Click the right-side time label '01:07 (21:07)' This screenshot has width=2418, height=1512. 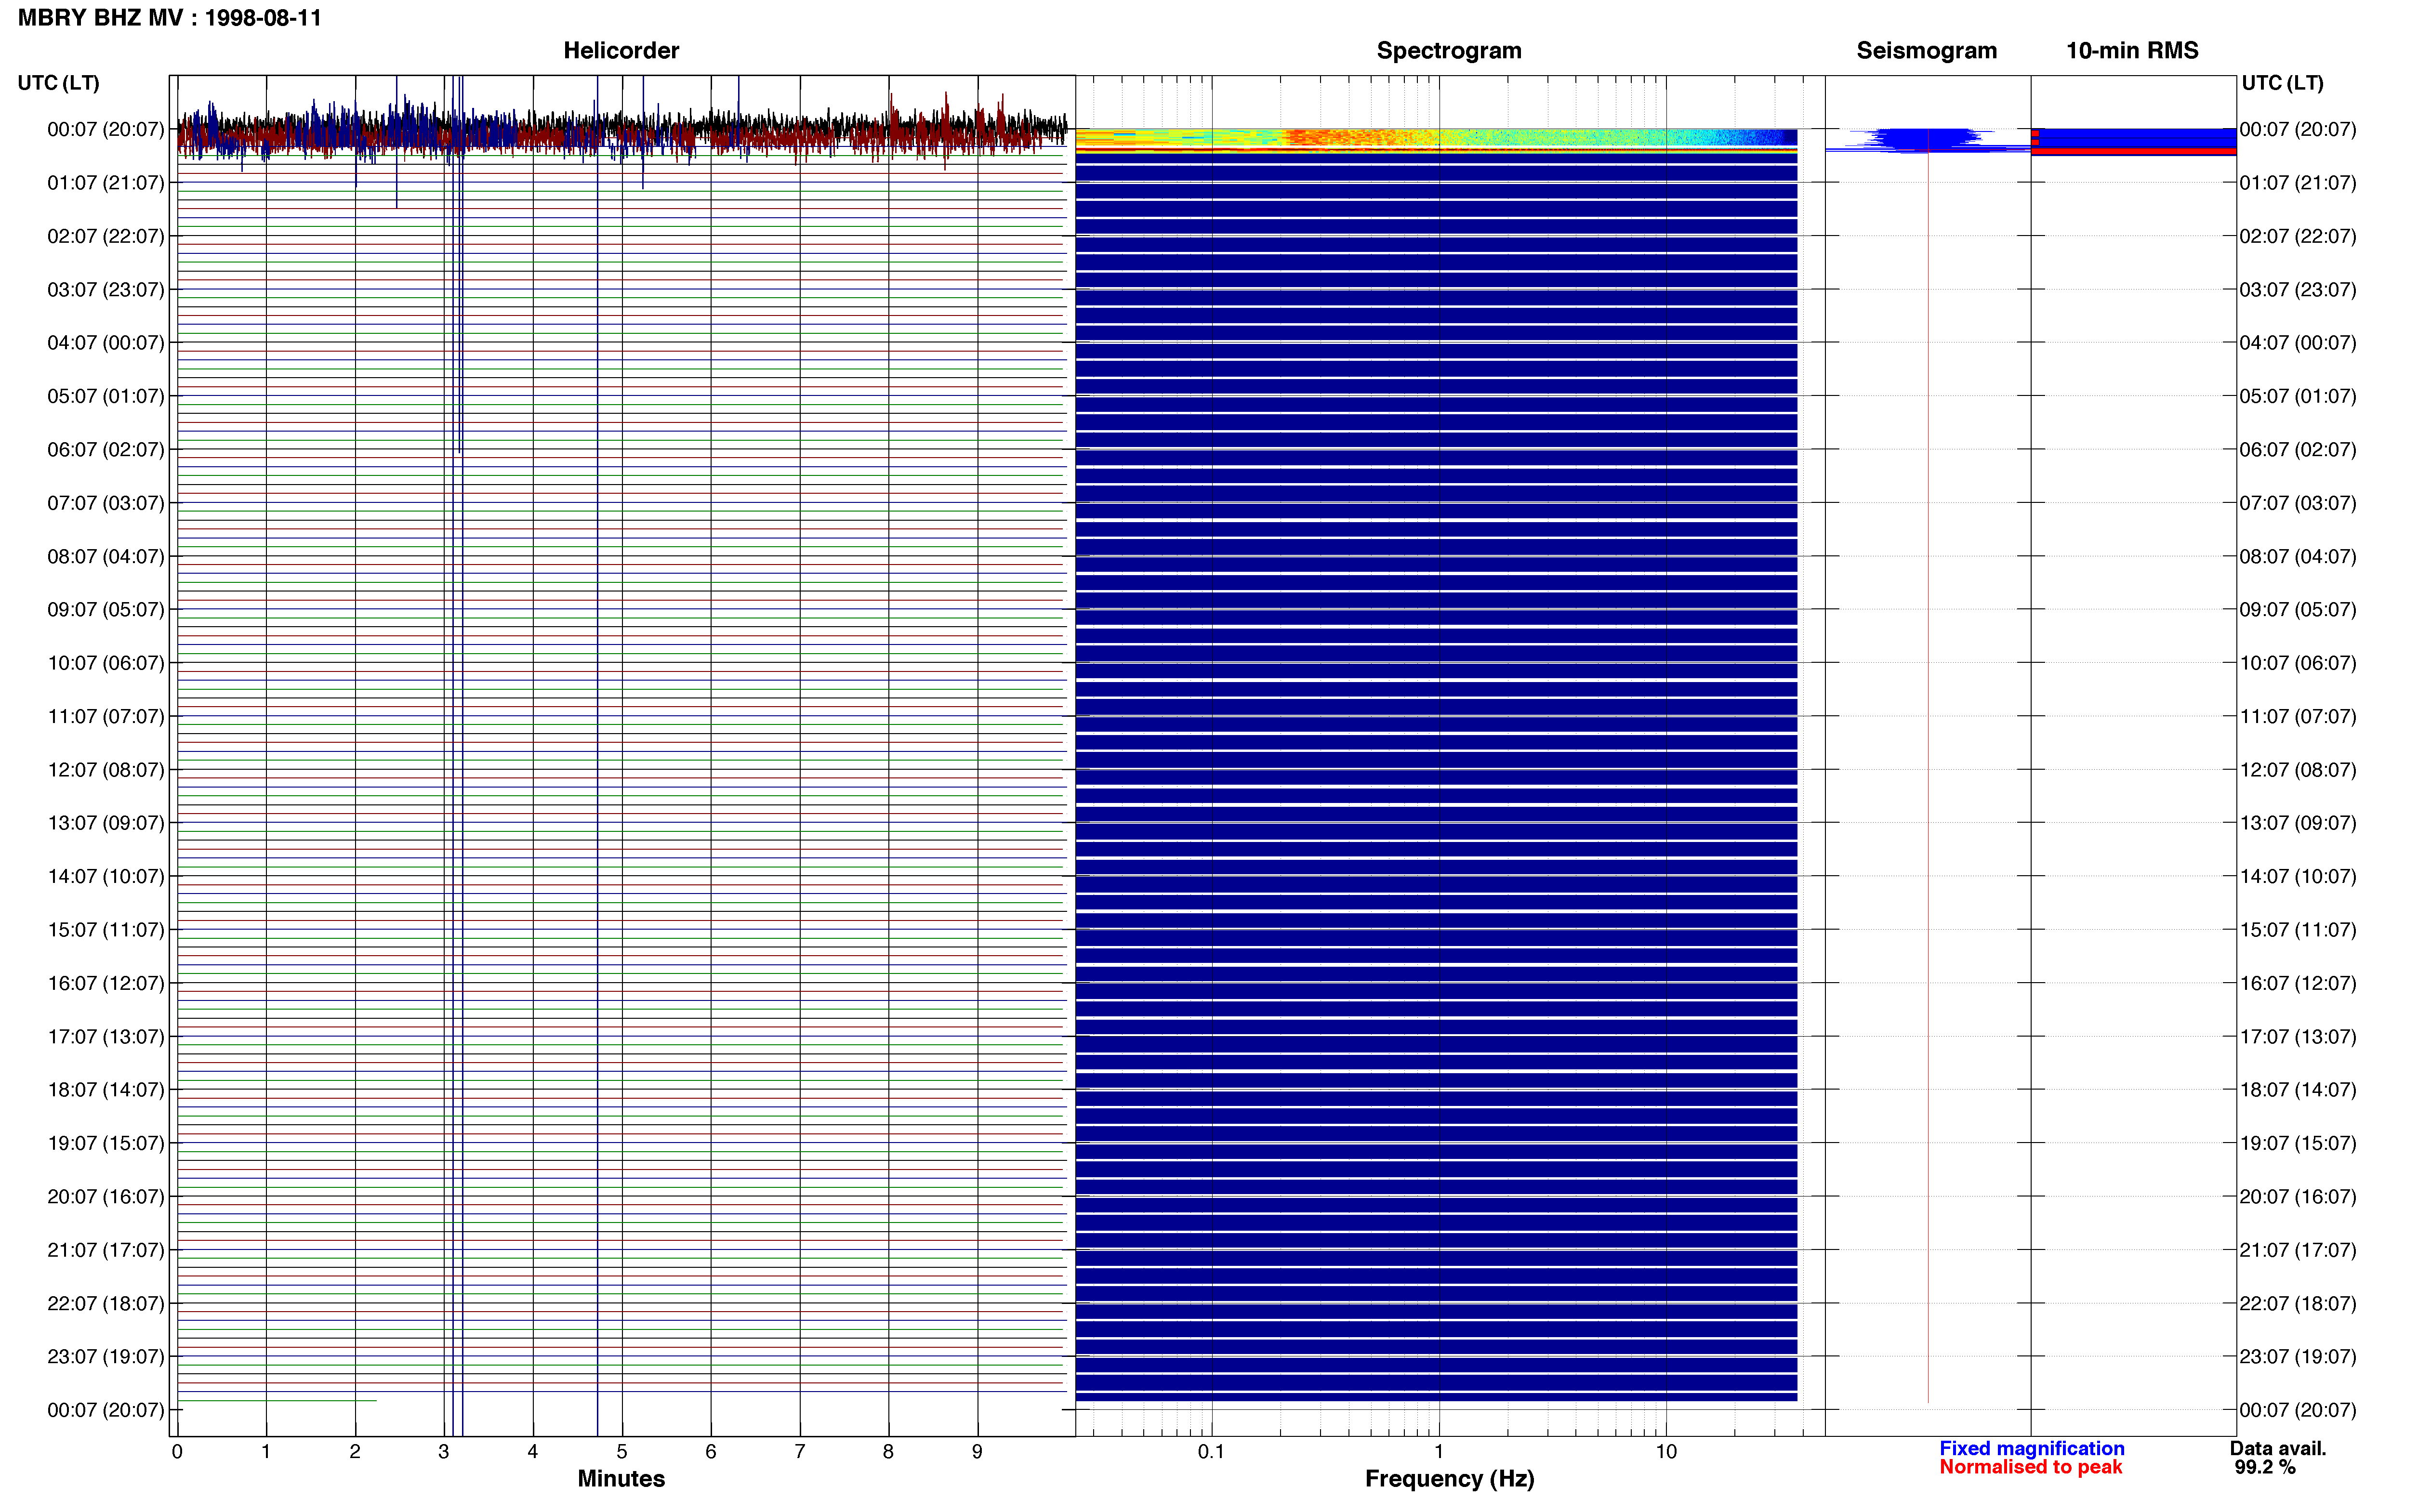coord(2298,183)
